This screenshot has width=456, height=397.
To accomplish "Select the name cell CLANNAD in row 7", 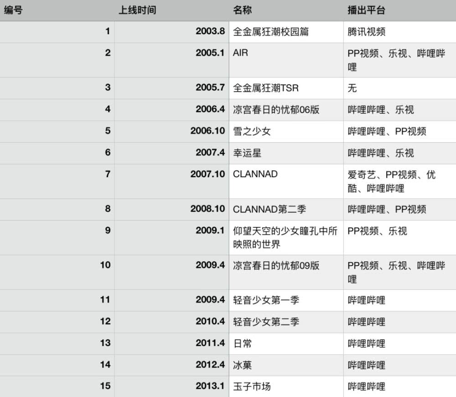I will [286, 181].
